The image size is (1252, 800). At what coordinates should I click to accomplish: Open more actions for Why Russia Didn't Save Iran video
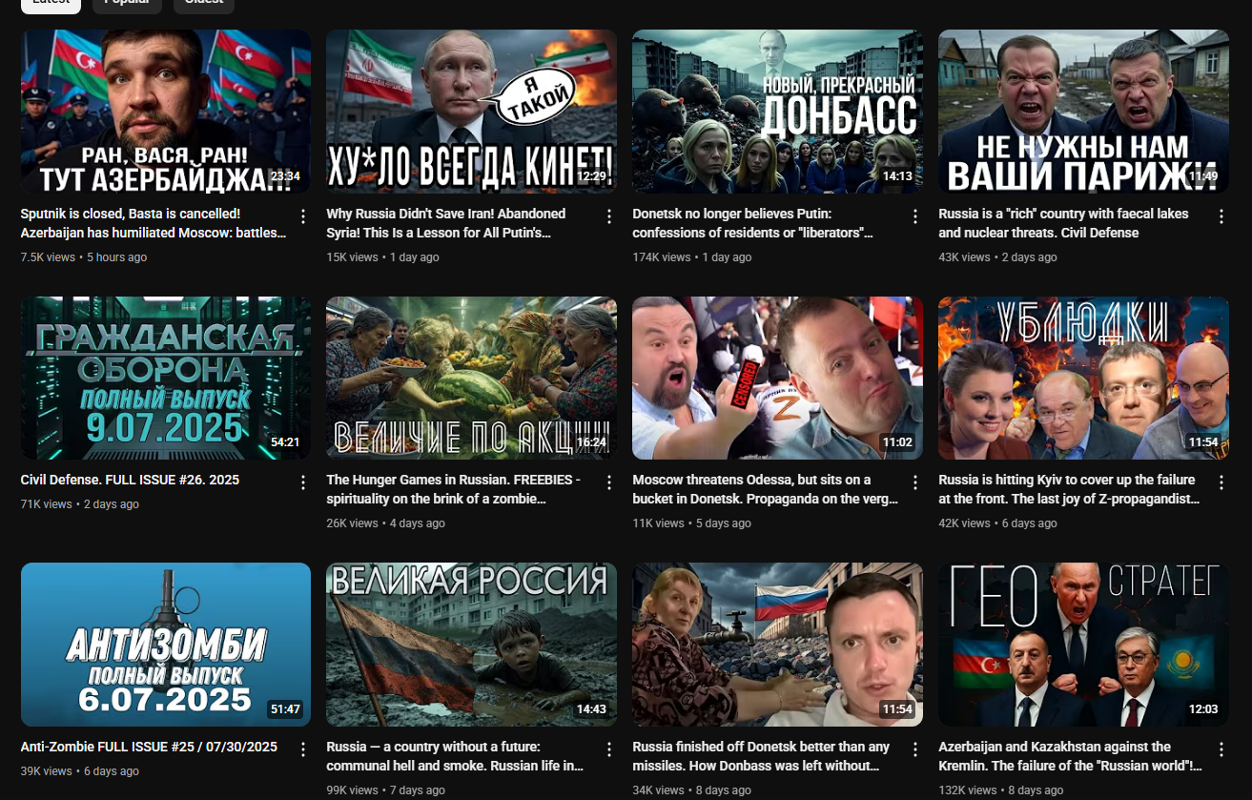click(x=609, y=216)
